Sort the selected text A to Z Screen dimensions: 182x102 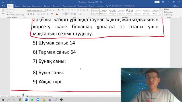[x=84, y=10]
